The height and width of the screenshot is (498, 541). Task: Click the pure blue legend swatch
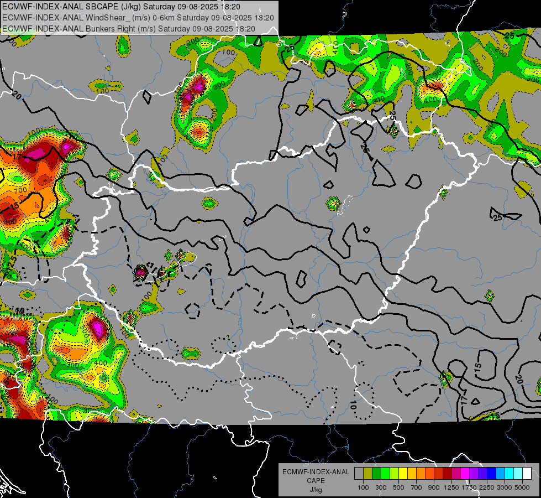point(492,473)
